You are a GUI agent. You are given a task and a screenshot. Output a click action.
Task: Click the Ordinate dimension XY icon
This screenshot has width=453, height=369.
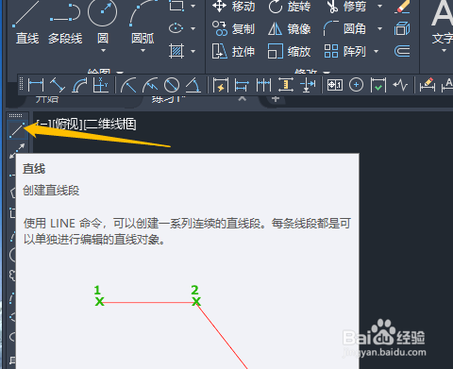101,85
